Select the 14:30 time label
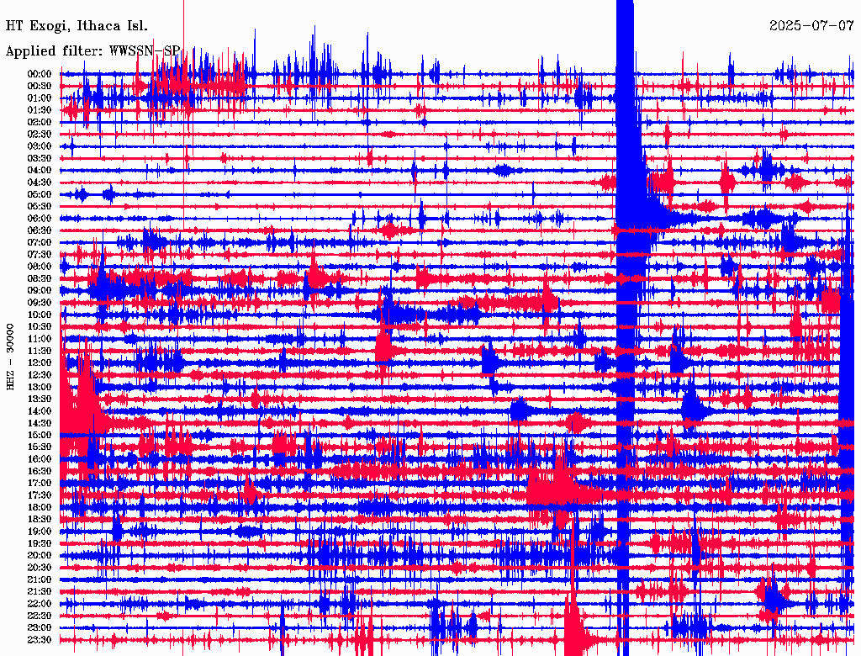This screenshot has height=656, width=861. (x=40, y=424)
